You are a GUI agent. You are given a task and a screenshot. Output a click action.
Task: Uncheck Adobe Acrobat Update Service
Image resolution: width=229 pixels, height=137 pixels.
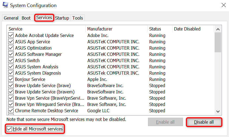point(11,35)
